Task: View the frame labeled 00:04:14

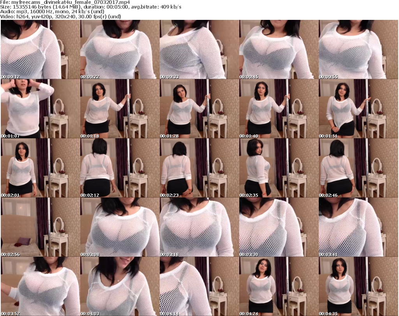Action: [199, 286]
